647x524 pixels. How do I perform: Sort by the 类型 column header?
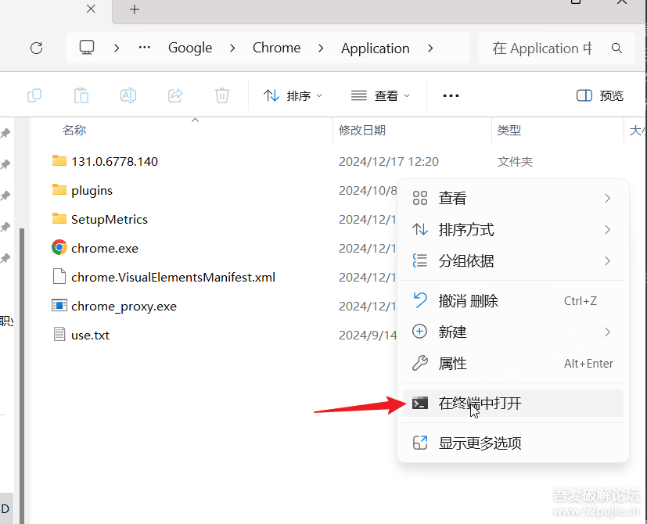click(509, 131)
